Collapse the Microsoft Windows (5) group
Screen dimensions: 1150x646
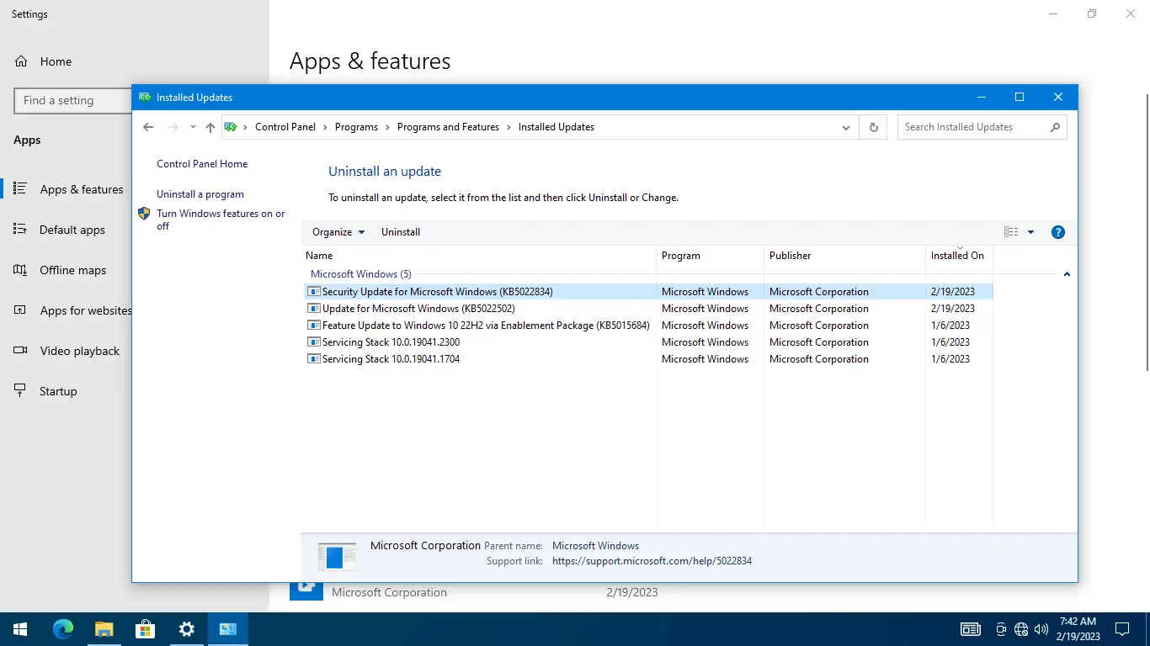1067,274
